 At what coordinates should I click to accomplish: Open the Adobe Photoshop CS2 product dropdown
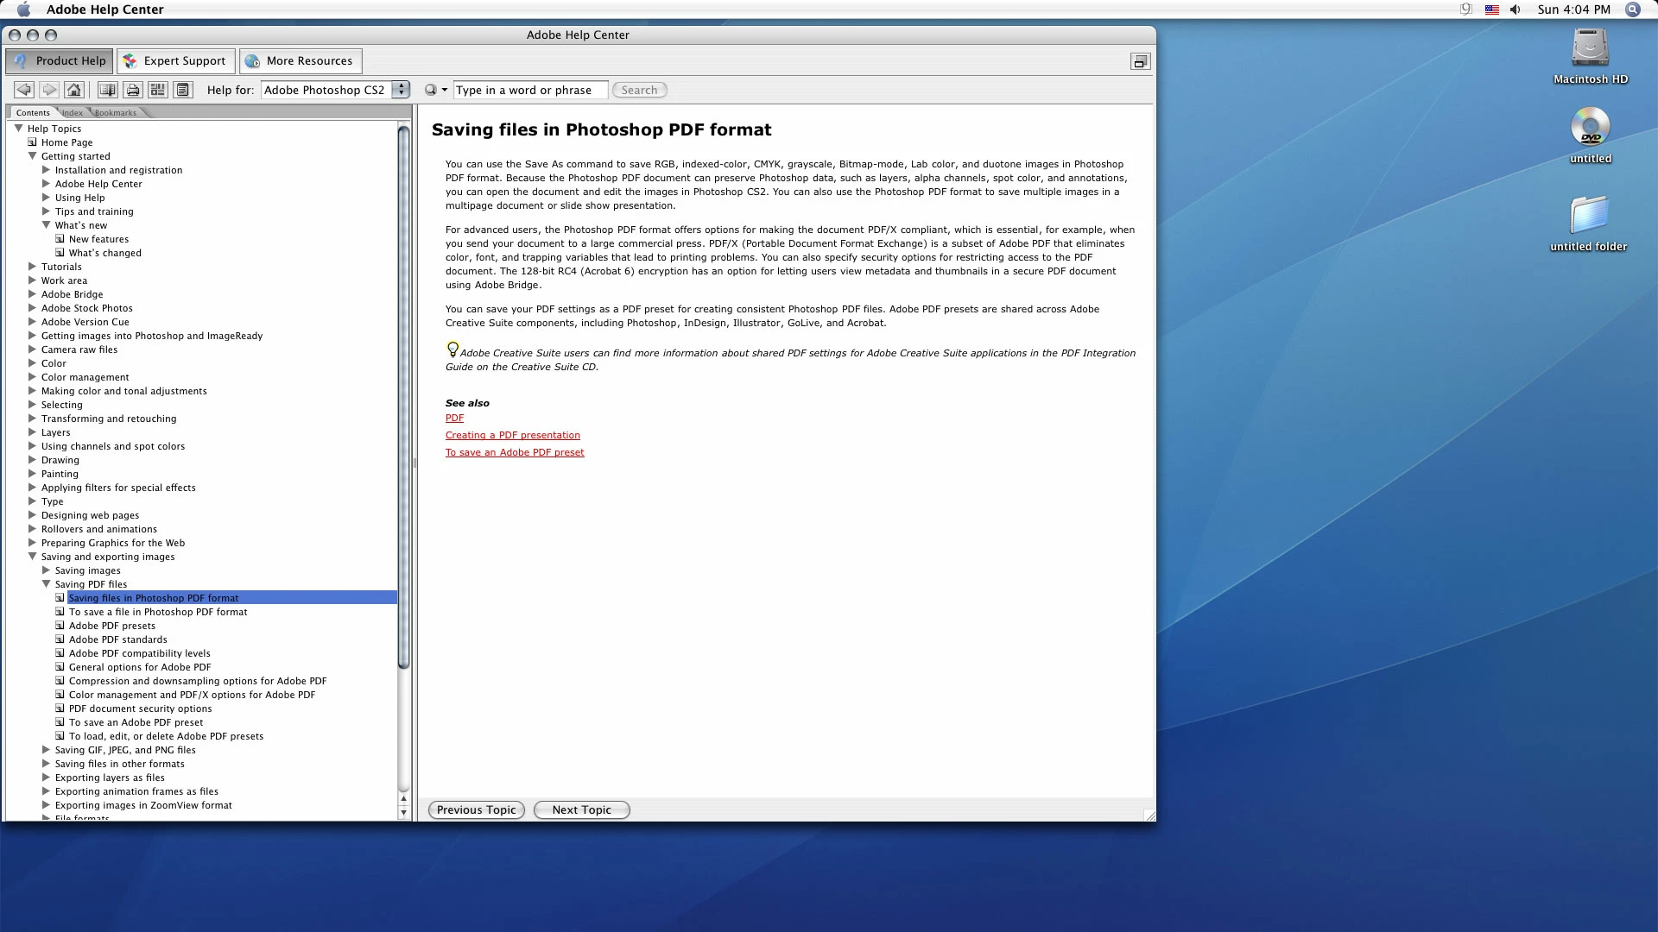401,90
